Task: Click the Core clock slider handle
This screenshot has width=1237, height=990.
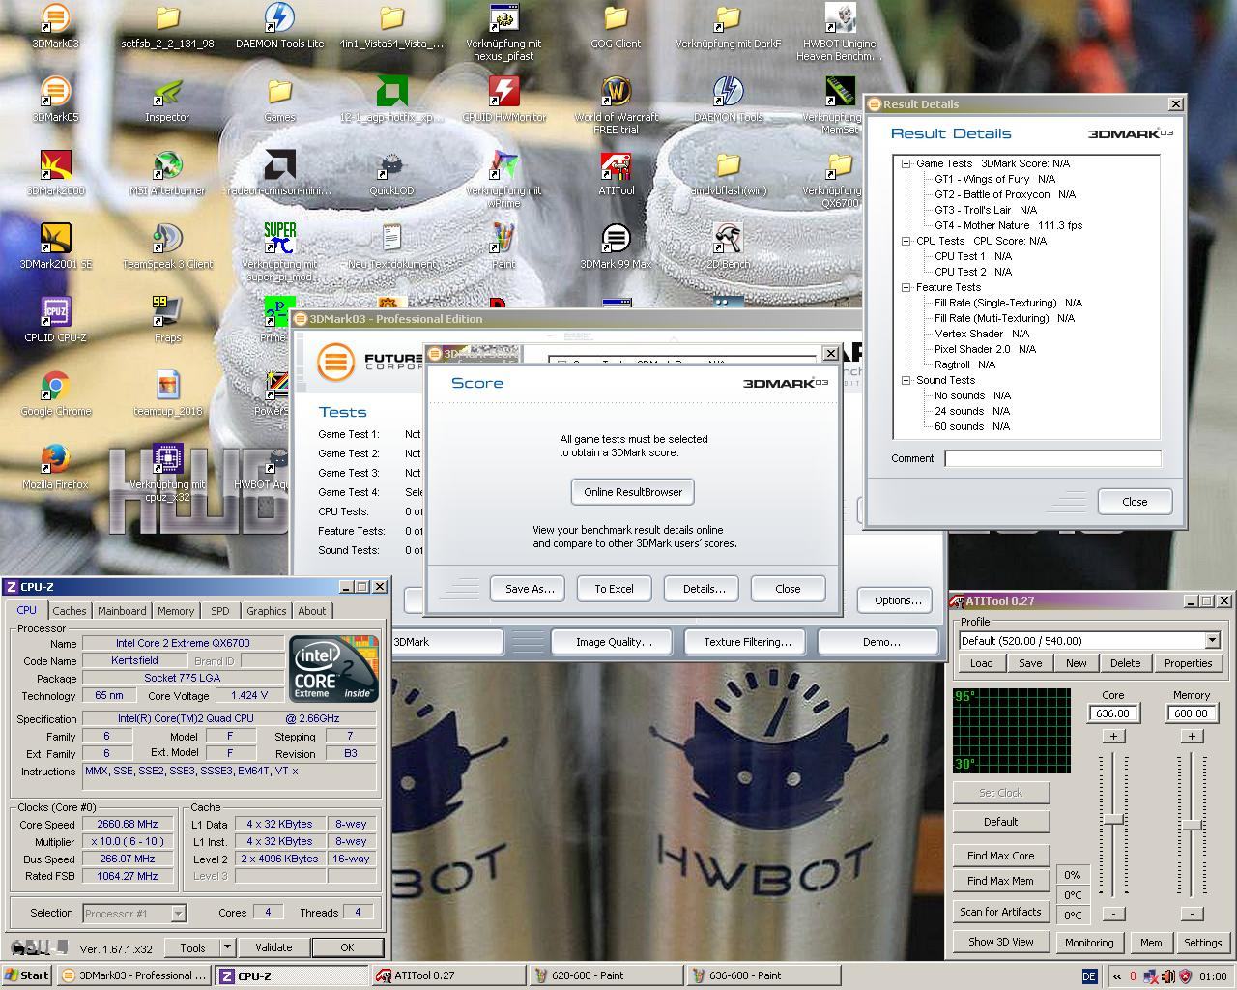Action: [x=1113, y=820]
